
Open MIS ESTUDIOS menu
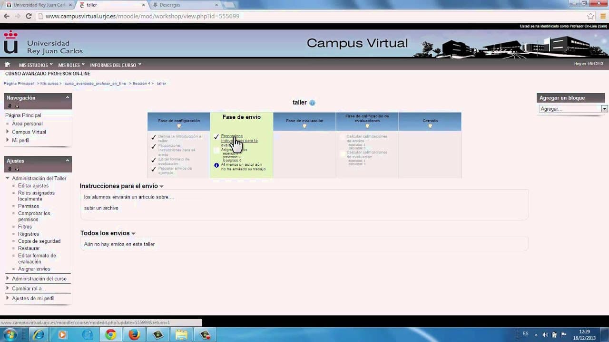point(36,65)
